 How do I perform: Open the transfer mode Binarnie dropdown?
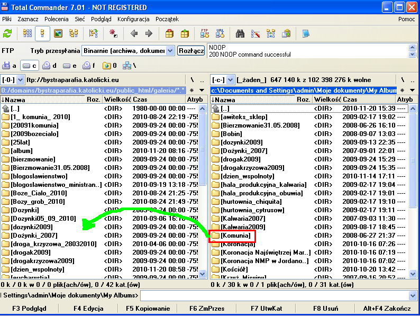tap(170, 51)
